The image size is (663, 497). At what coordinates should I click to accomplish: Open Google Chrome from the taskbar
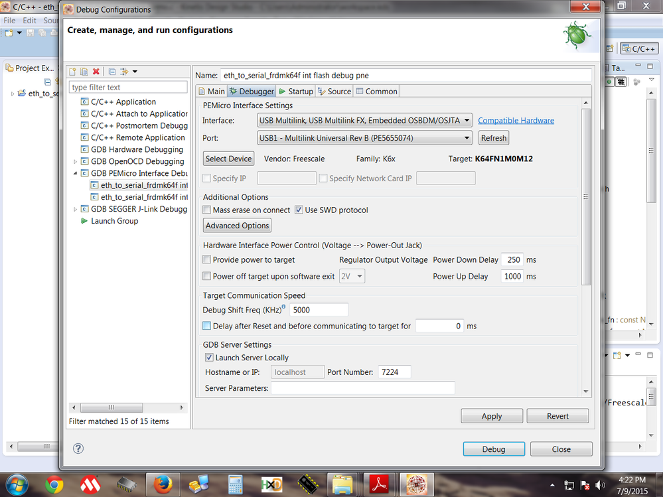[54, 484]
